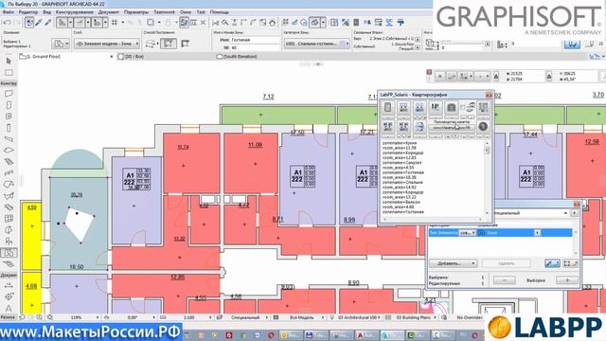Click the Nº numbering icon in LabPP palette
The width and height of the screenshot is (606, 341).
click(x=436, y=108)
